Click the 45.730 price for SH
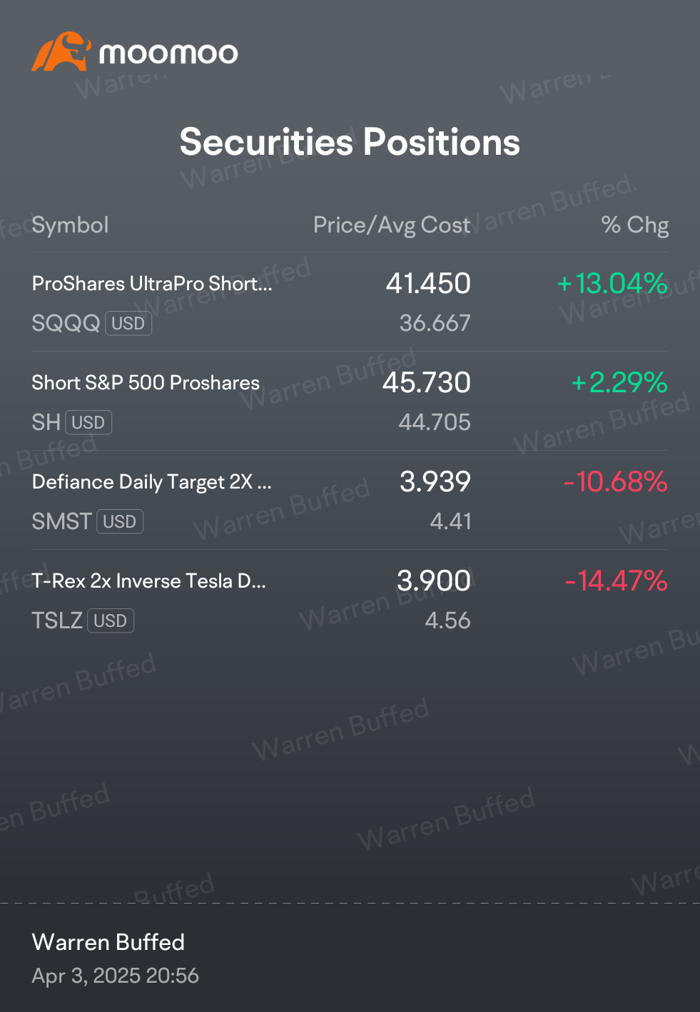Image resolution: width=700 pixels, height=1012 pixels. click(x=427, y=382)
